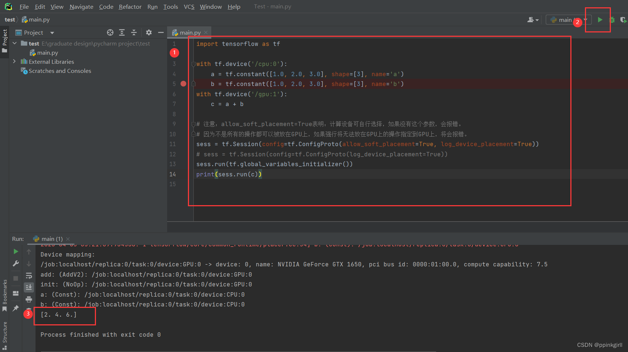Viewport: 628px width, 352px height.
Task: Open the VCS menu
Action: [189, 7]
